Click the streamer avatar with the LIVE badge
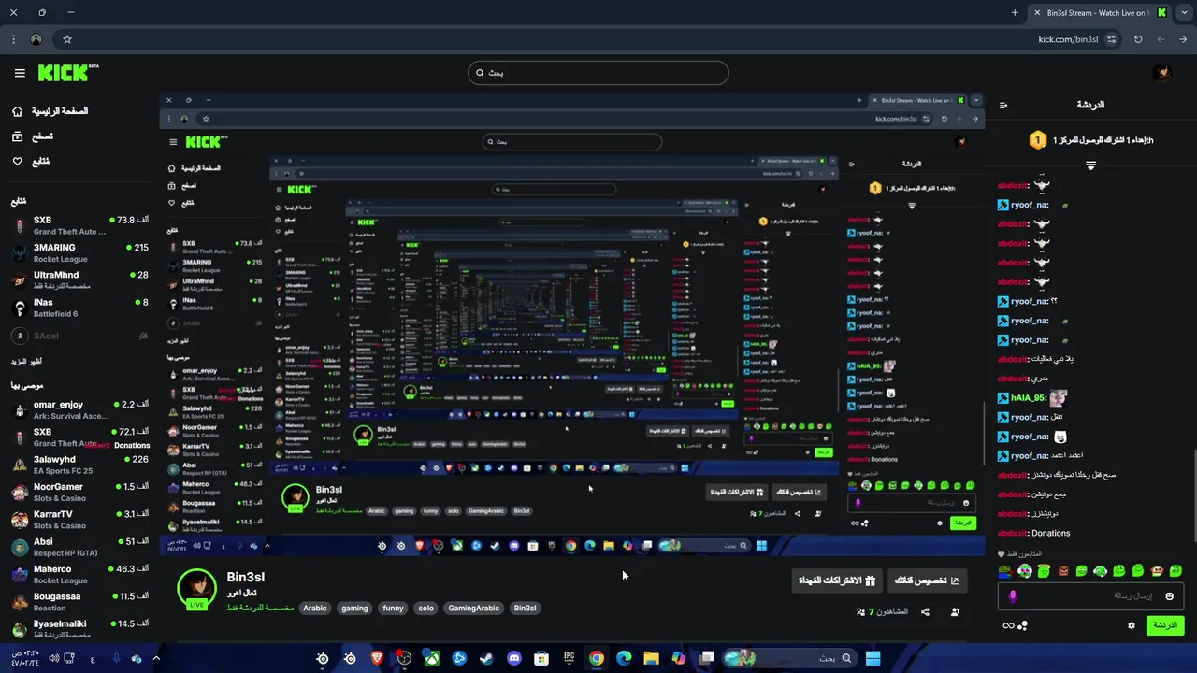This screenshot has height=673, width=1197. [196, 588]
